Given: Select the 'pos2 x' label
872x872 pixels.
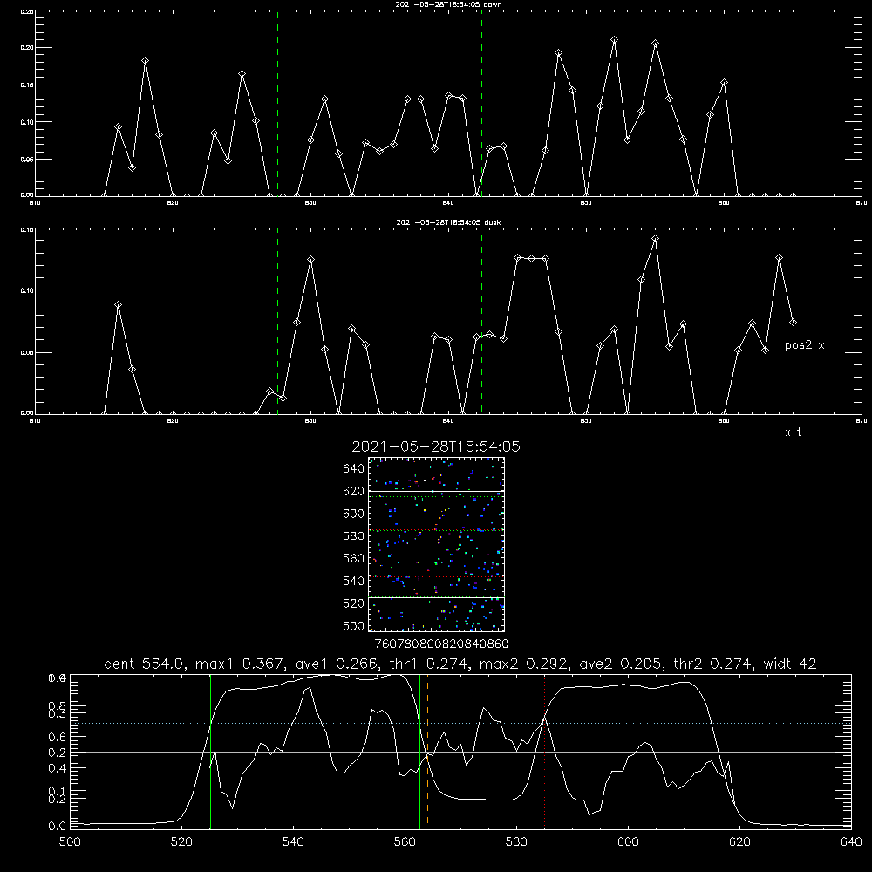Looking at the screenshot, I should pyautogui.click(x=804, y=345).
